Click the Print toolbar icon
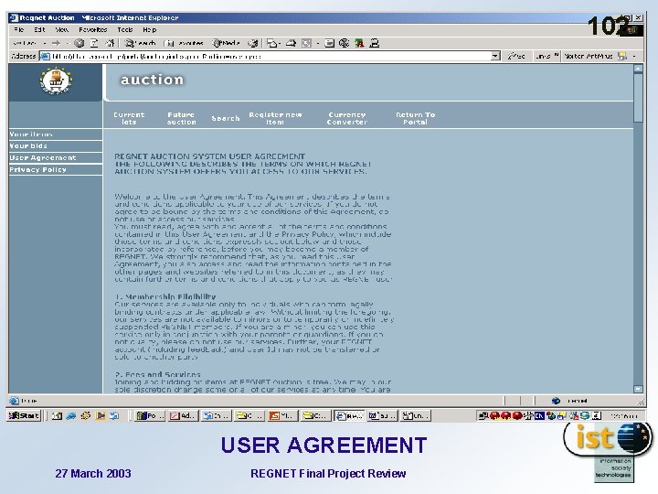This screenshot has height=494, width=658. pyautogui.click(x=292, y=43)
